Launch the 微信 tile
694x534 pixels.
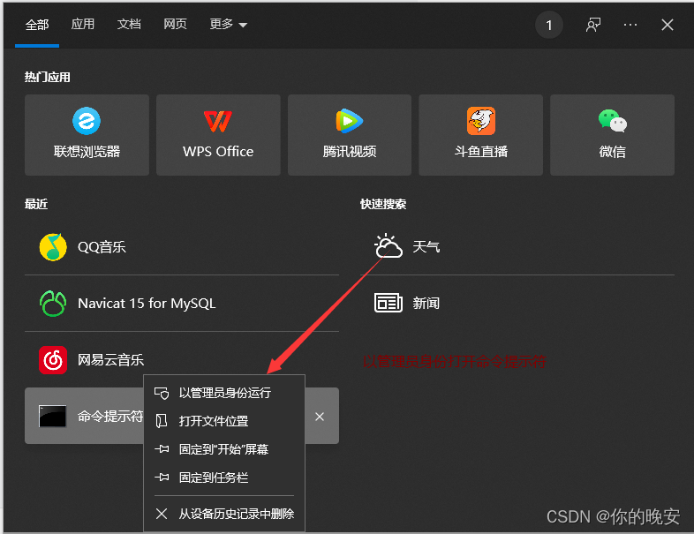coord(612,135)
